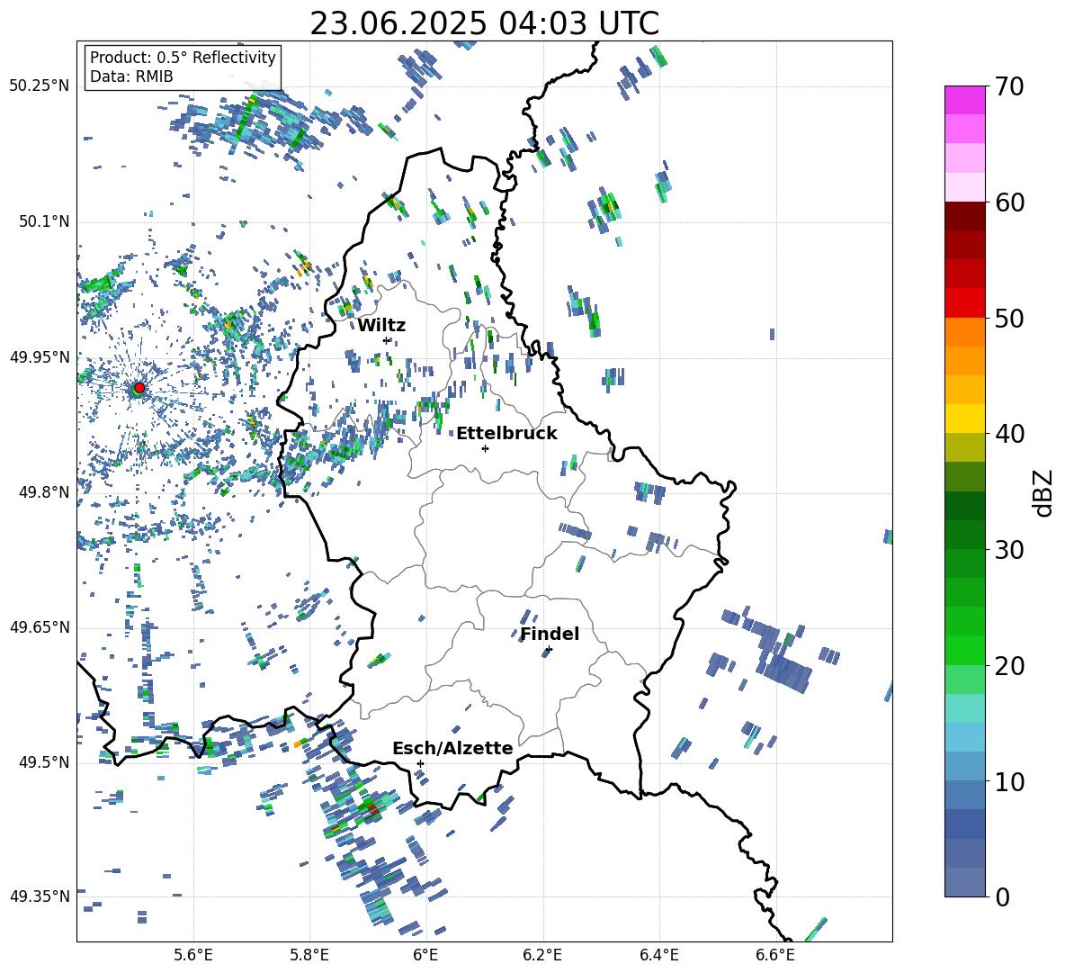
Task: Click the 6.2°E longitude label
Action: click(542, 955)
